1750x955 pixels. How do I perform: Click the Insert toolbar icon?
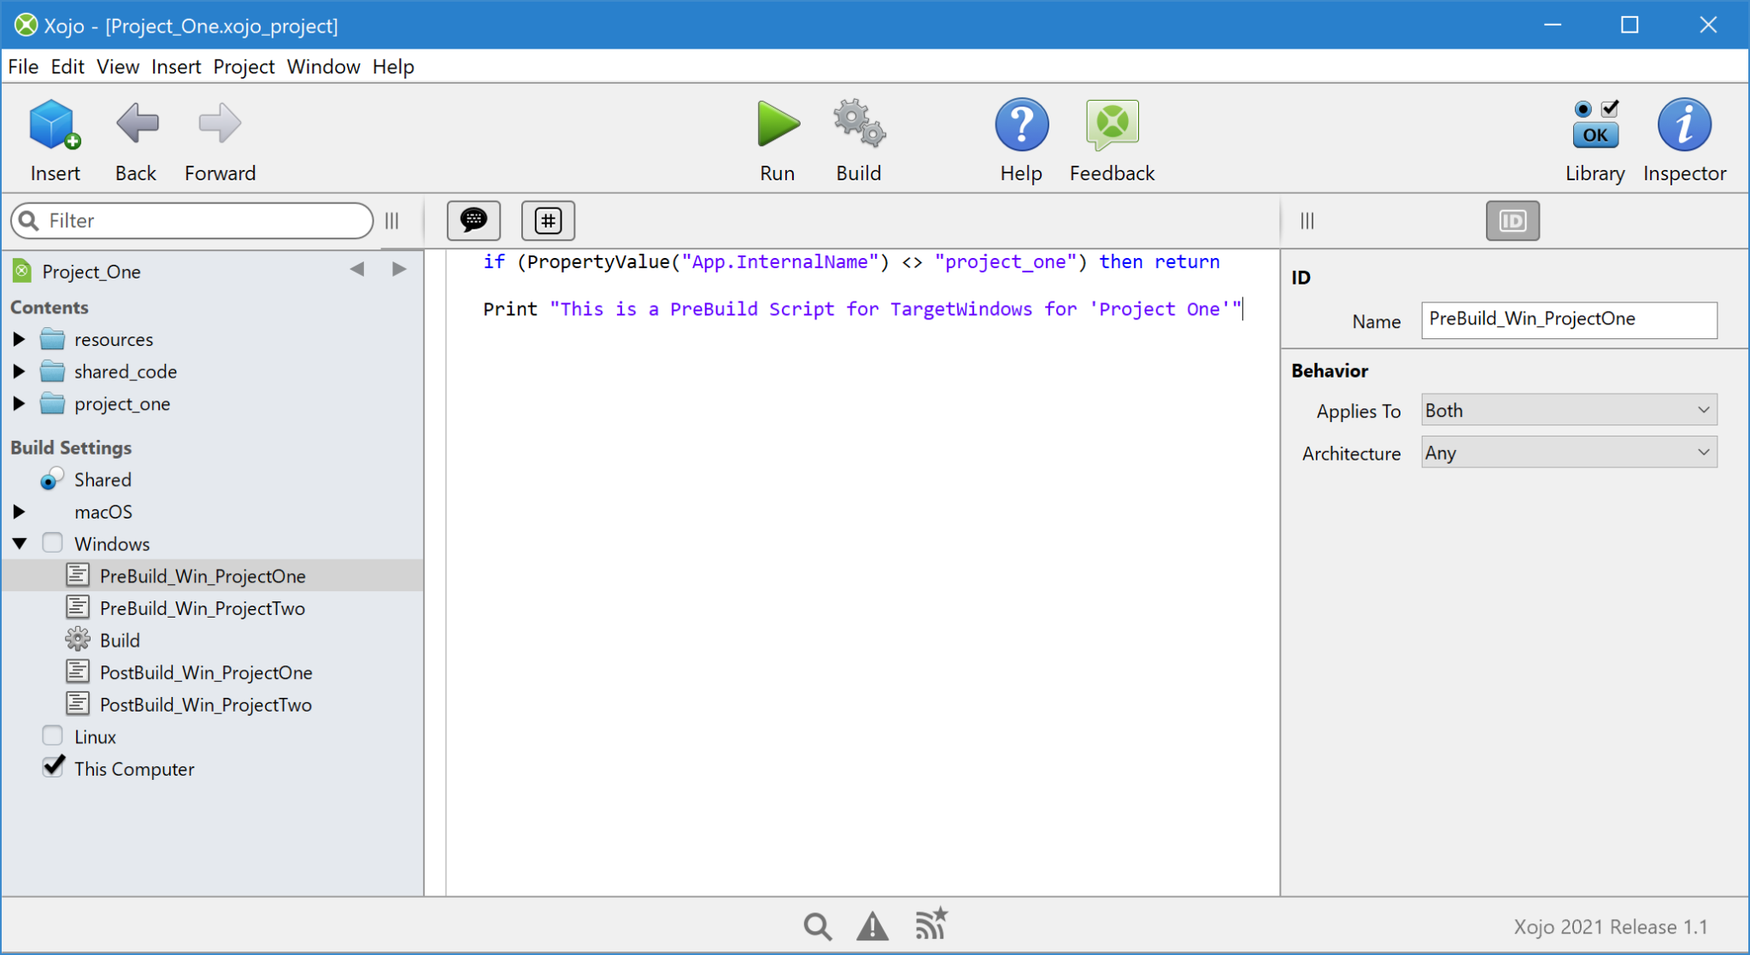coord(55,125)
